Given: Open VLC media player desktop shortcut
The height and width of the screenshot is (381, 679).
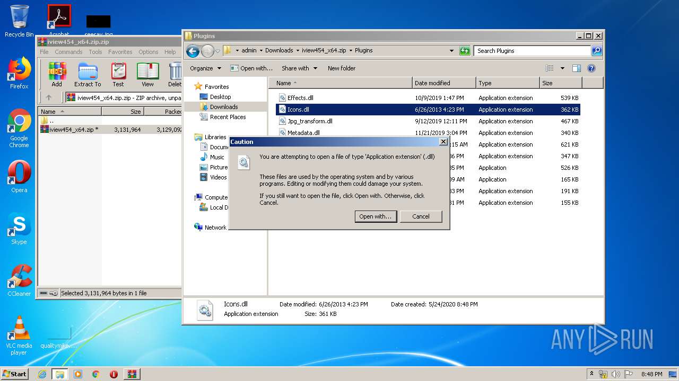Looking at the screenshot, I should 19,335.
